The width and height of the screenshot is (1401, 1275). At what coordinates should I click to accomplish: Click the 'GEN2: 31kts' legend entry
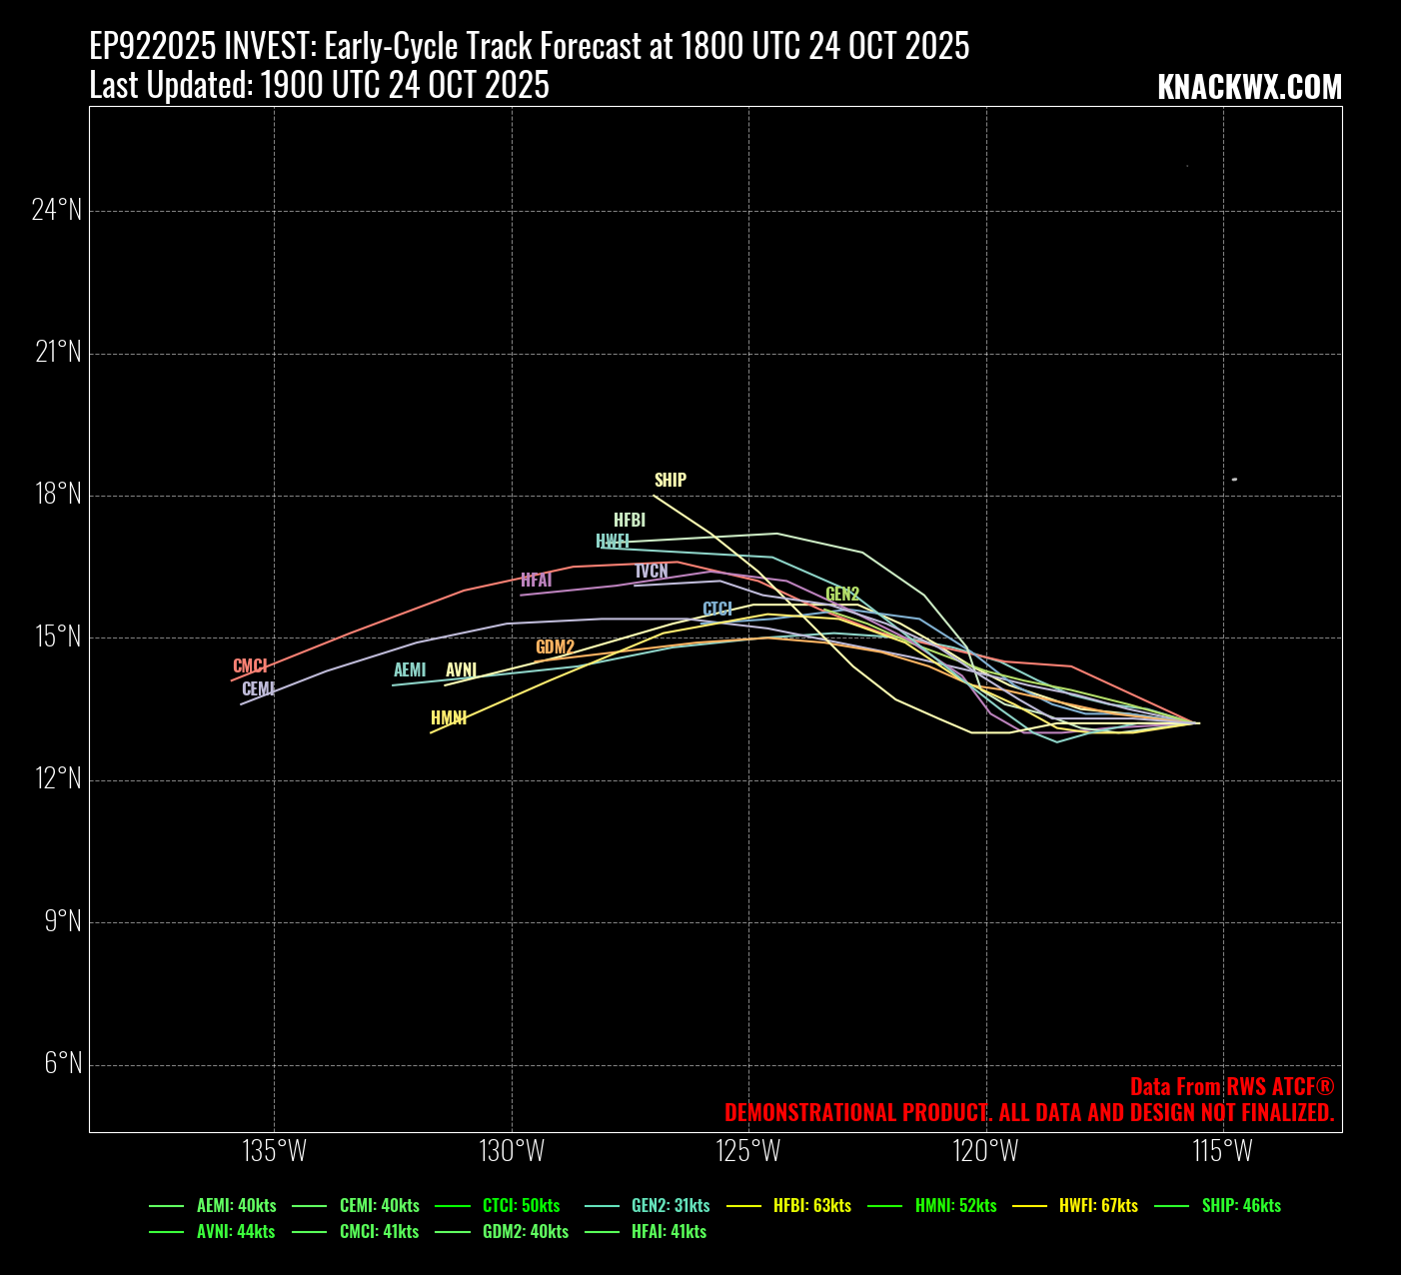click(671, 1205)
